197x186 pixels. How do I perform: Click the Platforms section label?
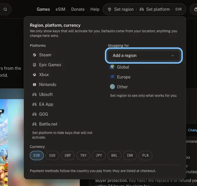click(x=38, y=46)
